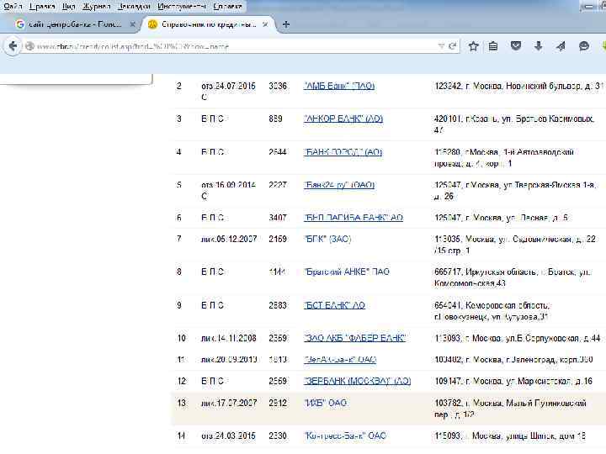The width and height of the screenshot is (606, 454).
Task: Close the Google search tab
Action: [x=132, y=24]
